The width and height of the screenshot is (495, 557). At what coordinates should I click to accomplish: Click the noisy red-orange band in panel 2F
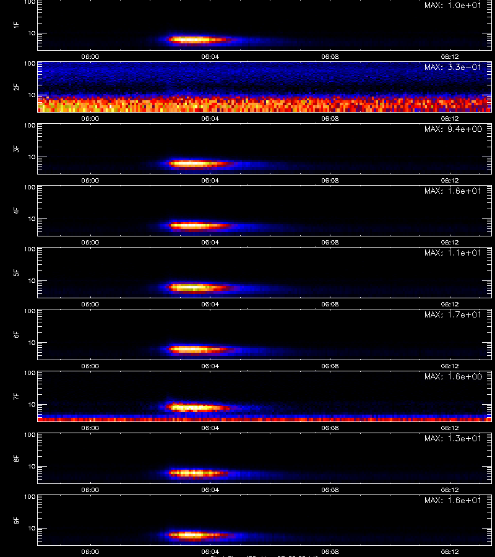tap(265, 104)
